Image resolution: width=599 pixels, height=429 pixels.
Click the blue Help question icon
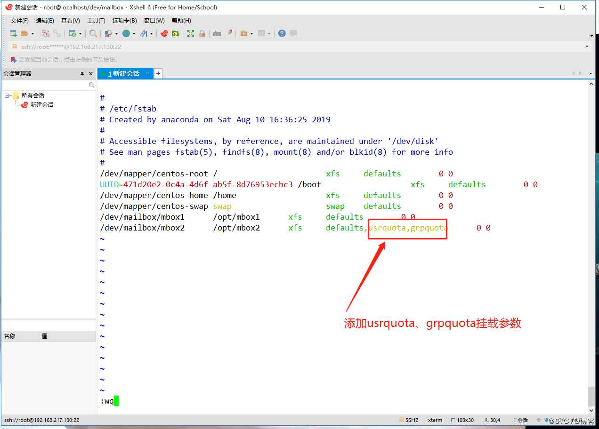282,33
